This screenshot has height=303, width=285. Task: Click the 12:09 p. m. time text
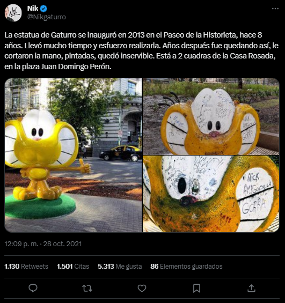pyautogui.click(x=21, y=244)
